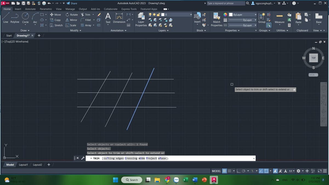Choose the Crossing command option

click(131, 158)
